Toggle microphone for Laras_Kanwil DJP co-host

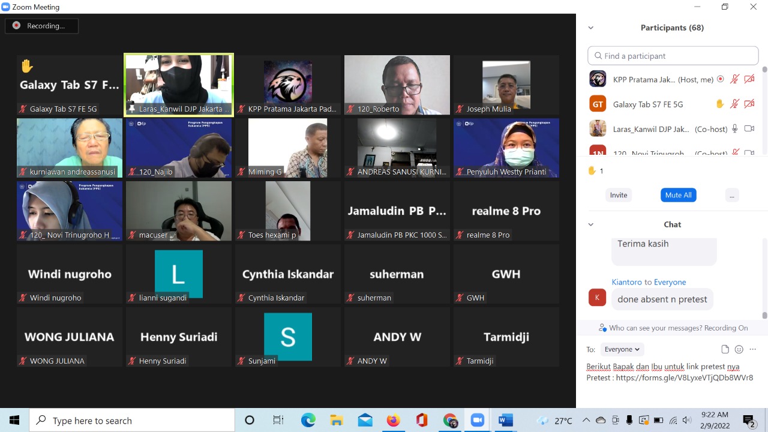tap(734, 128)
